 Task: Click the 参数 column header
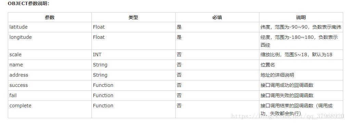click(50, 17)
